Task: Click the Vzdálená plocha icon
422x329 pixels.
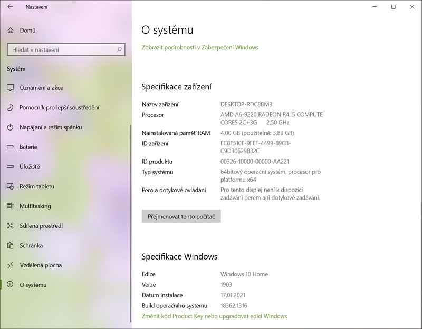Action: (10, 265)
